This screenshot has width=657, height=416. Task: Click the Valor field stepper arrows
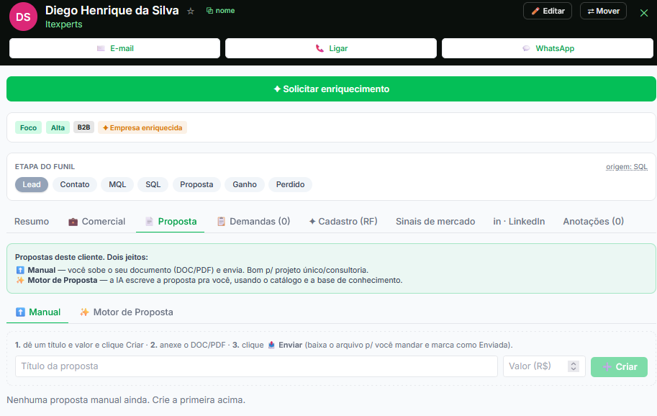pyautogui.click(x=574, y=366)
